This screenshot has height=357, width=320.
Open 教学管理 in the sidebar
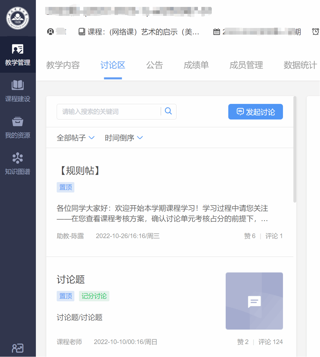tap(18, 55)
